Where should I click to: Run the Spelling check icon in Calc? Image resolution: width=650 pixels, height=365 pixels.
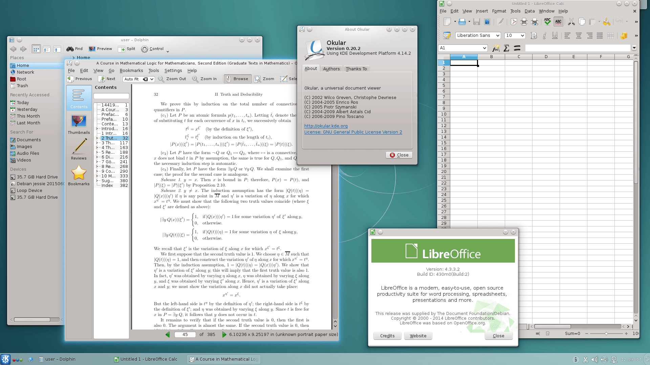(547, 22)
